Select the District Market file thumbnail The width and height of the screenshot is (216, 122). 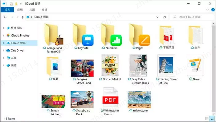(x=110, y=65)
